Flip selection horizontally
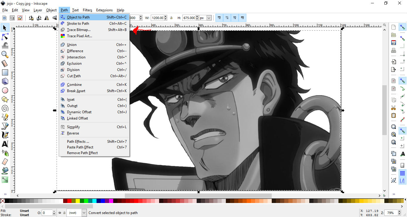 pos(47,18)
